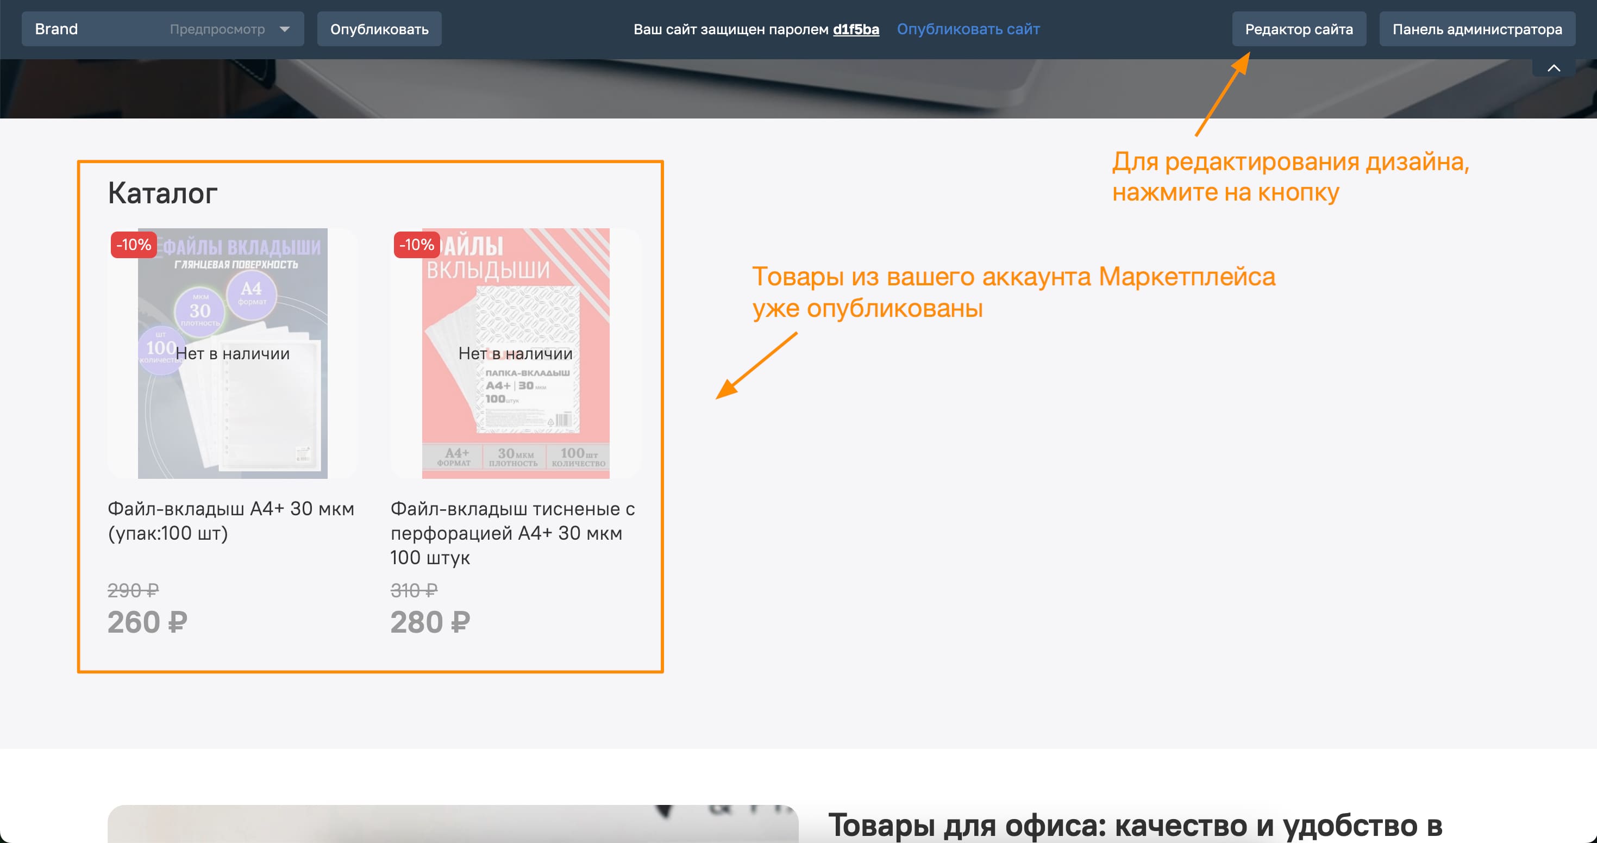The image size is (1597, 843).
Task: Click the Каталог section heading
Action: pos(162,193)
